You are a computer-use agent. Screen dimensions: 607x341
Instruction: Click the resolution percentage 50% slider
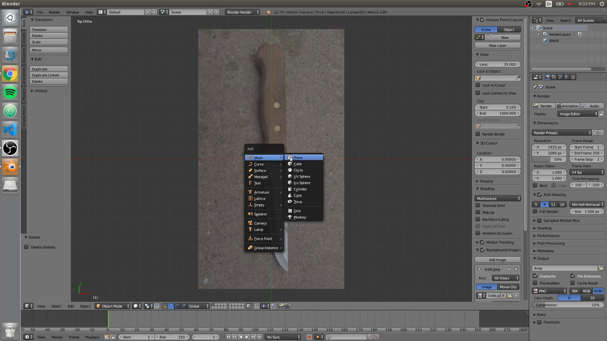[549, 159]
